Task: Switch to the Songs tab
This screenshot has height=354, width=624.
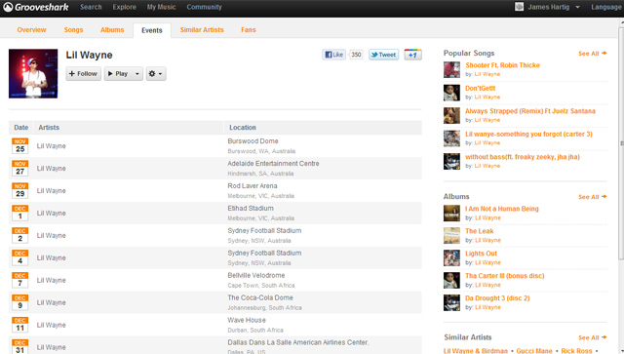Action: click(x=74, y=30)
